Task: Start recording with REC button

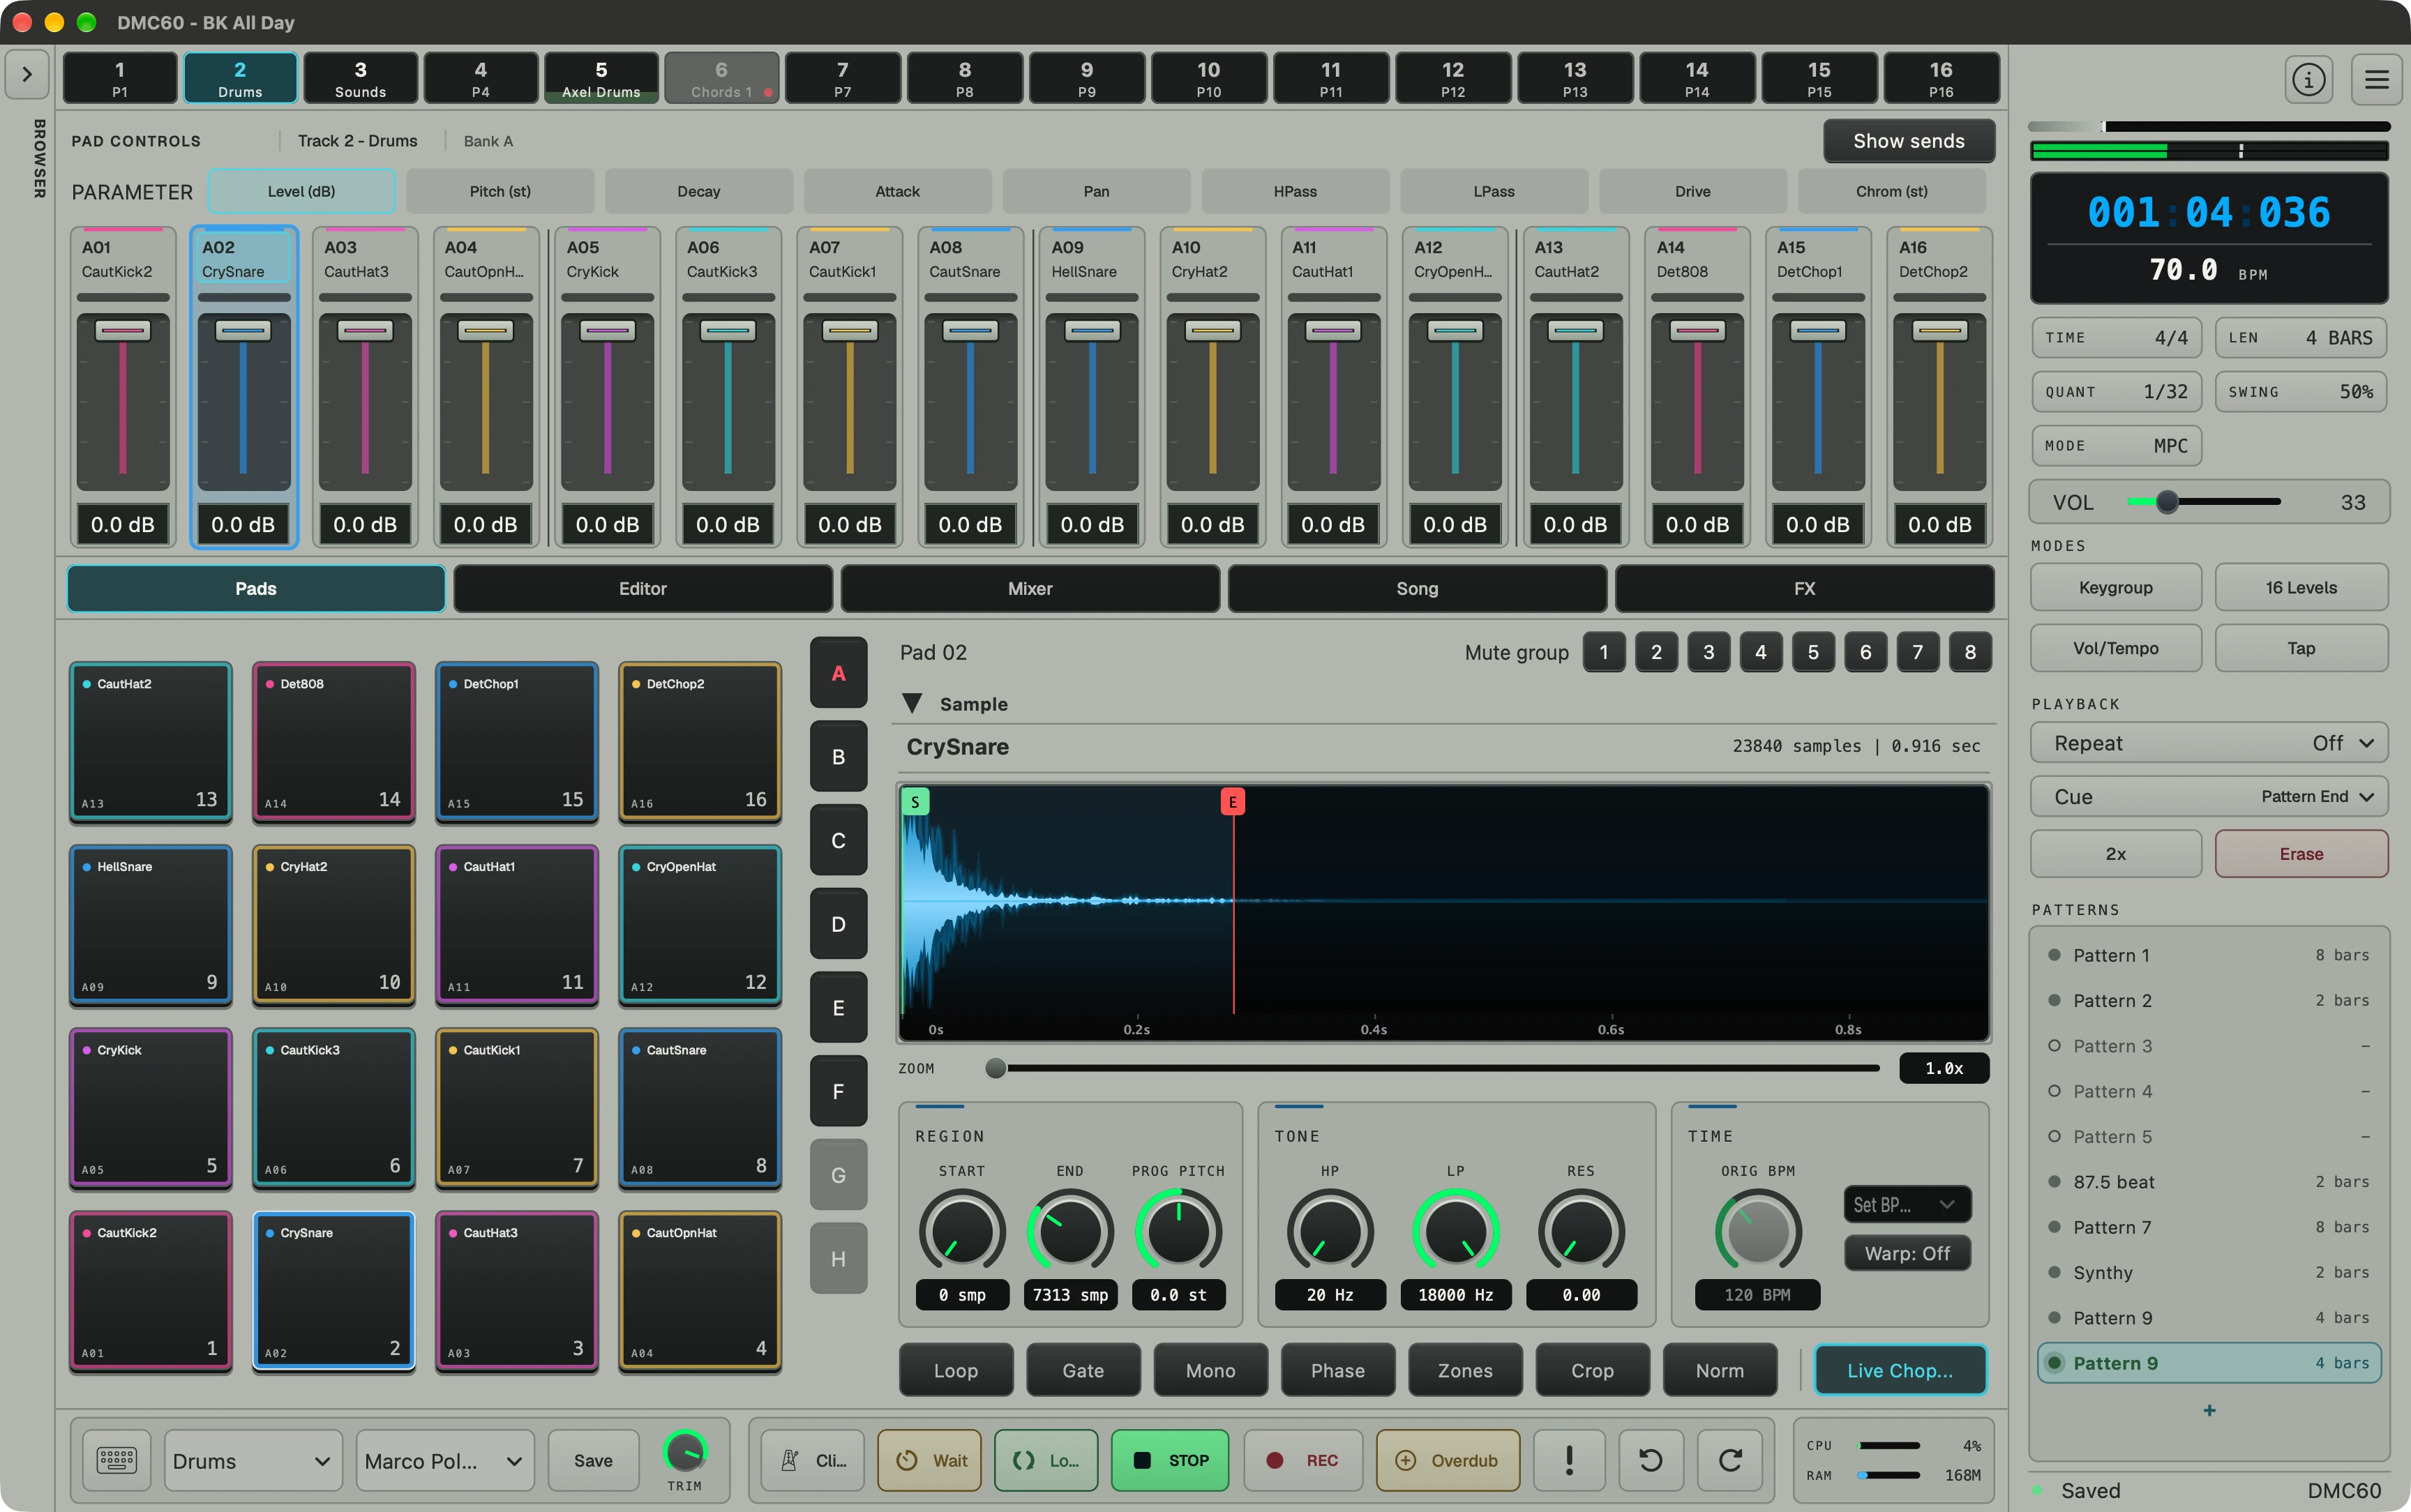Action: [1302, 1460]
